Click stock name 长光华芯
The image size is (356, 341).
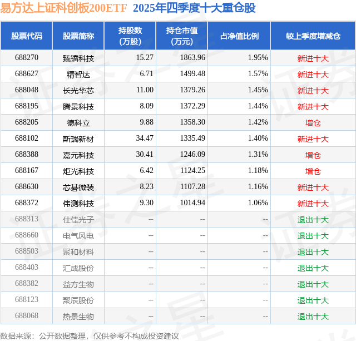click(x=78, y=91)
